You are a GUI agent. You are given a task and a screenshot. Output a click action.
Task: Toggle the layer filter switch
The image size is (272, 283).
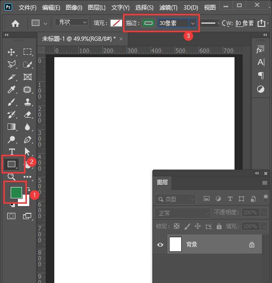pyautogui.click(x=265, y=198)
